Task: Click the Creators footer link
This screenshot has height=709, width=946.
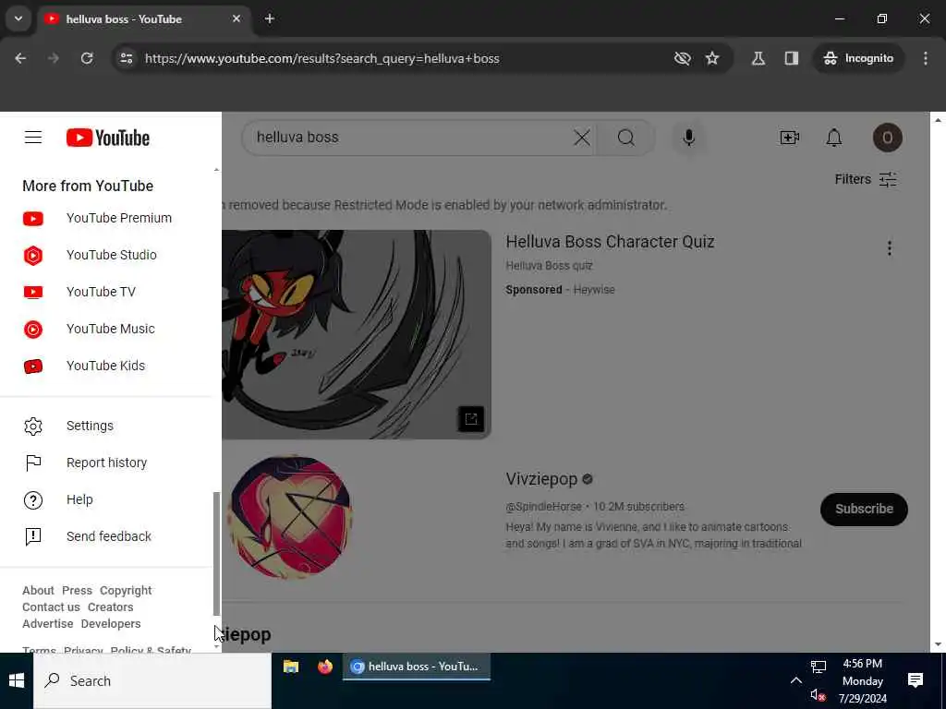Action: pyautogui.click(x=111, y=607)
